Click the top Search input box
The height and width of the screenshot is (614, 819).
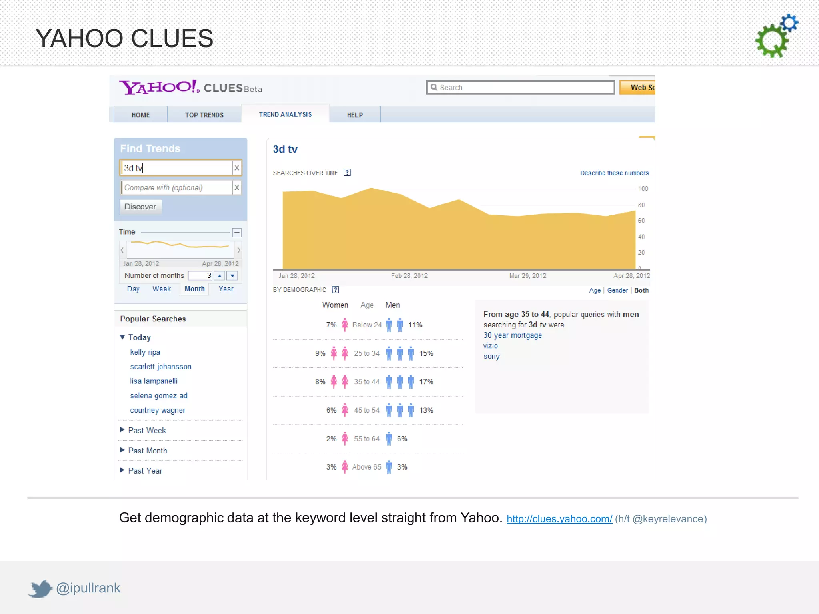pos(521,87)
